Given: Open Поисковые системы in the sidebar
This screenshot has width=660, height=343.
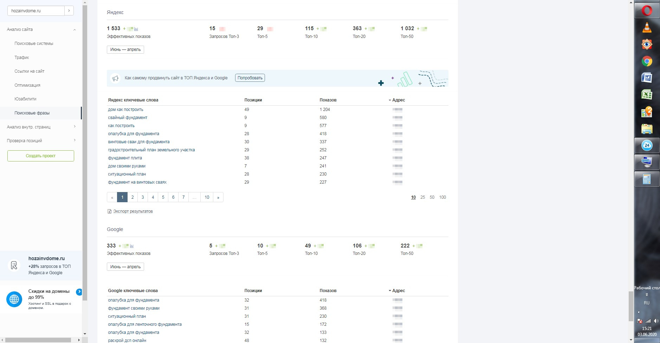Looking at the screenshot, I should tap(34, 44).
